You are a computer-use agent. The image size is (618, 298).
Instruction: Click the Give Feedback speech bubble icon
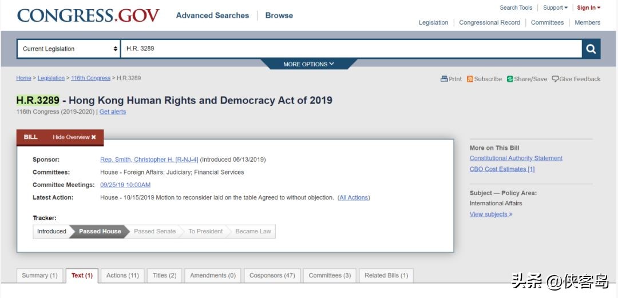pos(555,79)
